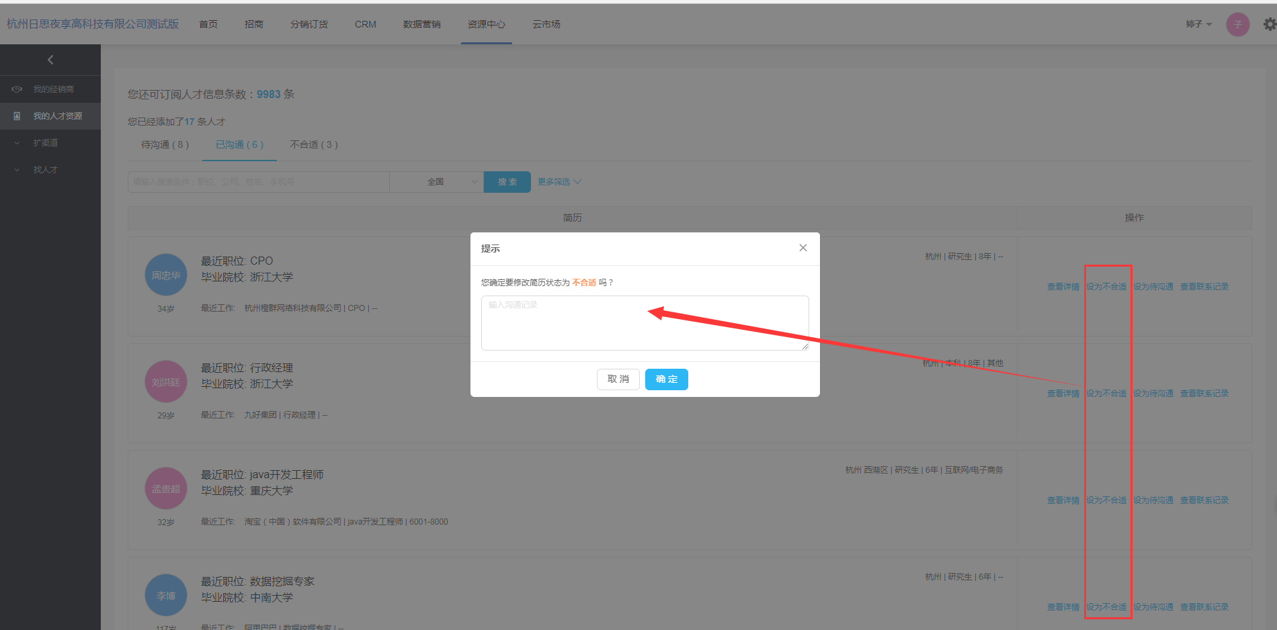The width and height of the screenshot is (1277, 630).
Task: Open the 全国 region dropdown
Action: click(436, 182)
